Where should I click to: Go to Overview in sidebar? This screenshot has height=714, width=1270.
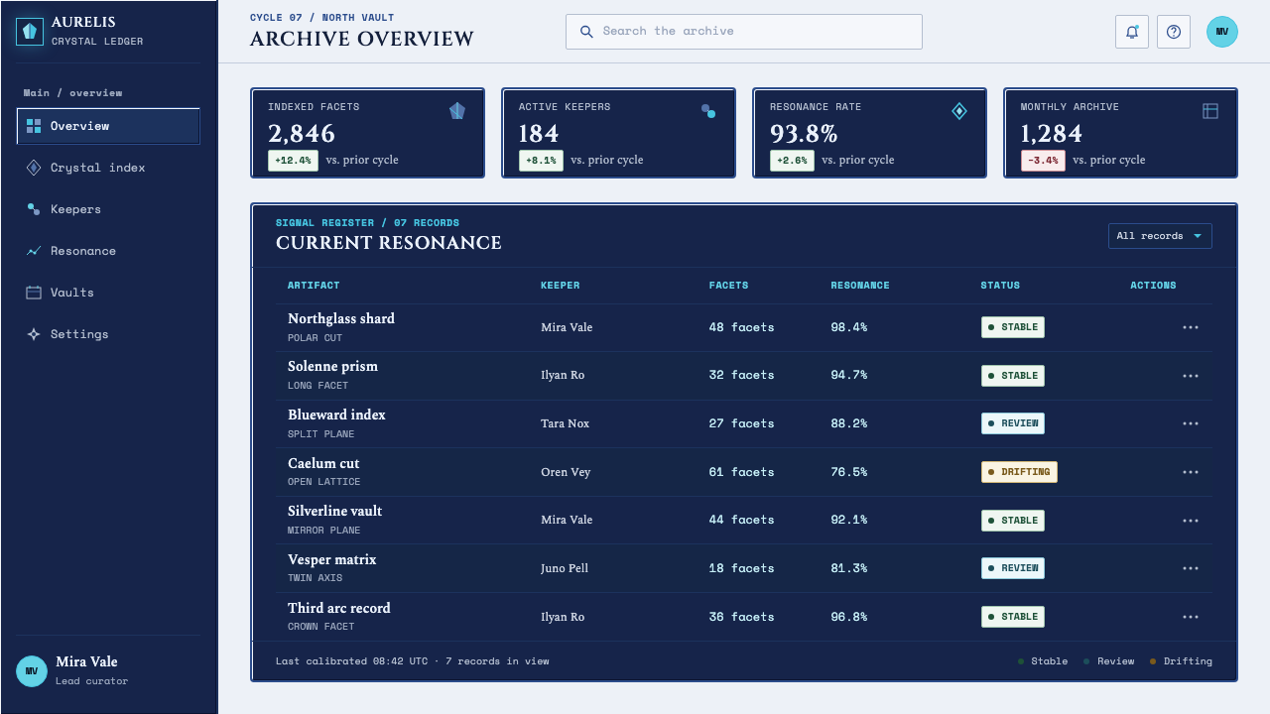pyautogui.click(x=109, y=126)
